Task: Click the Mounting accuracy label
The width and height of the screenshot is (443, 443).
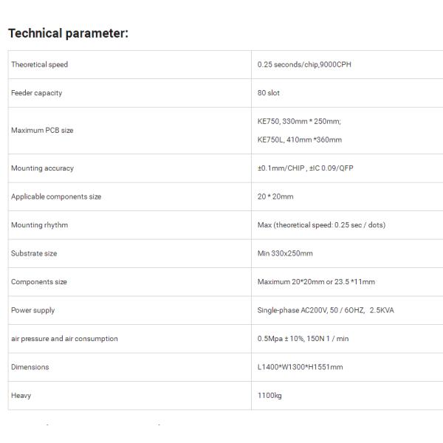Action: pos(42,168)
